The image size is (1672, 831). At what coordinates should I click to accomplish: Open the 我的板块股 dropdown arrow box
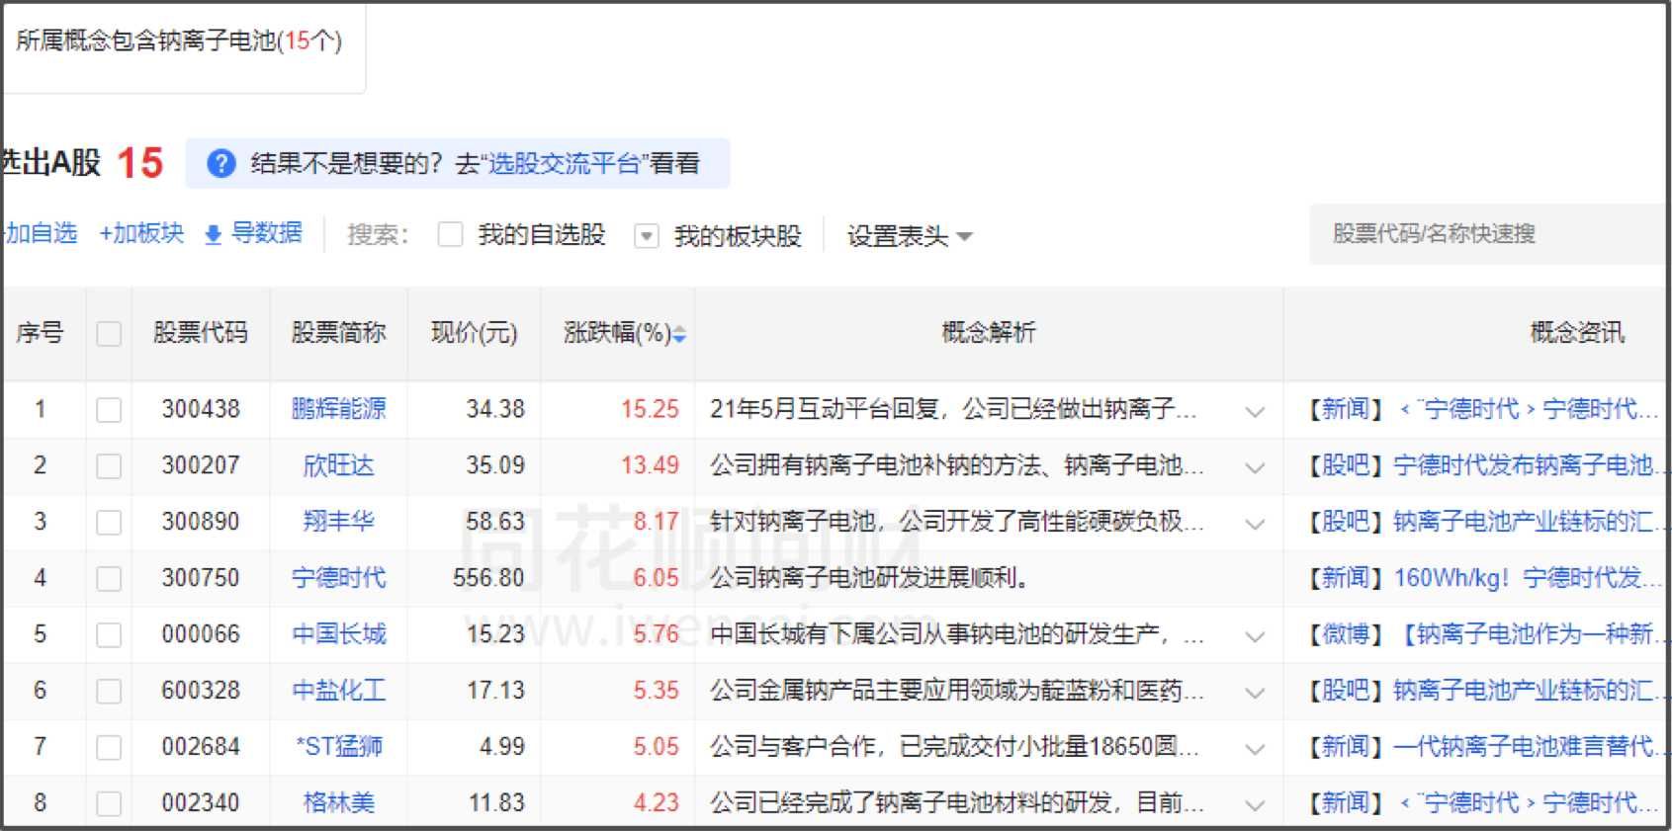pyautogui.click(x=647, y=236)
